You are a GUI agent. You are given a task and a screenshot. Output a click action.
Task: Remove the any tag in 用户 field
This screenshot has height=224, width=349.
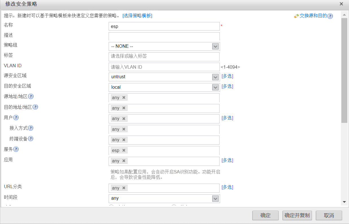click(124, 119)
